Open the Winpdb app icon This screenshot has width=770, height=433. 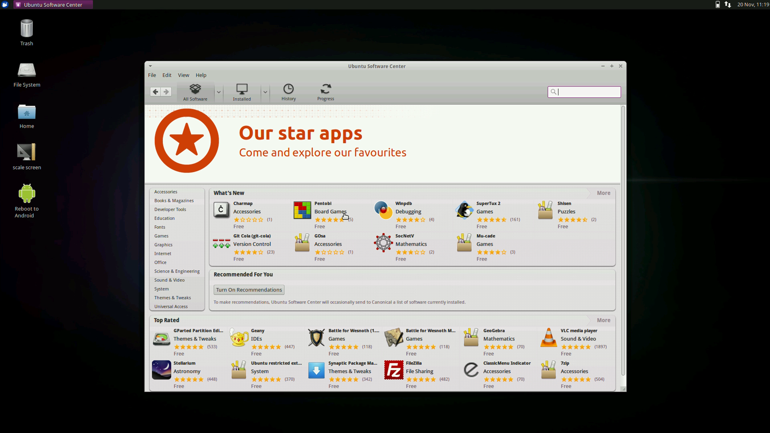[383, 210]
